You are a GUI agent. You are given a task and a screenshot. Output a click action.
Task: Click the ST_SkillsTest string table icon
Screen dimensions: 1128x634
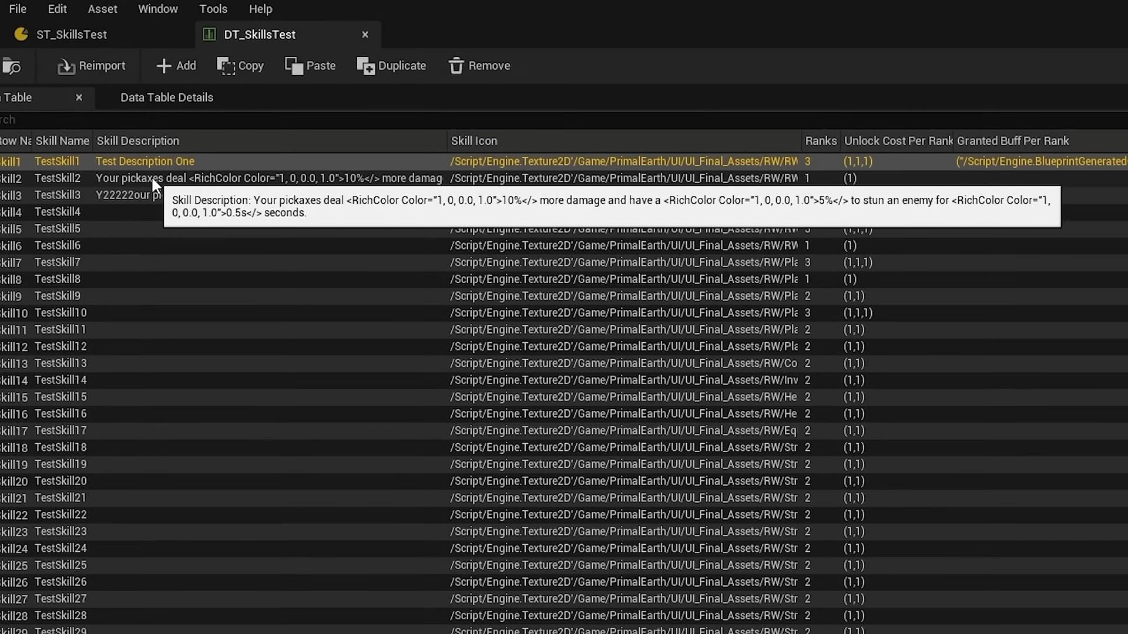(21, 34)
